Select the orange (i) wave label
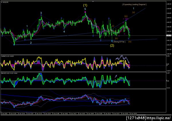The width and height of the screenshot is (172, 121). click(113, 26)
